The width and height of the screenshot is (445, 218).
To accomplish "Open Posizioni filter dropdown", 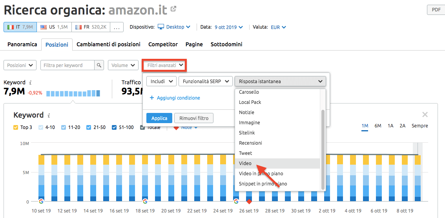I will point(20,65).
